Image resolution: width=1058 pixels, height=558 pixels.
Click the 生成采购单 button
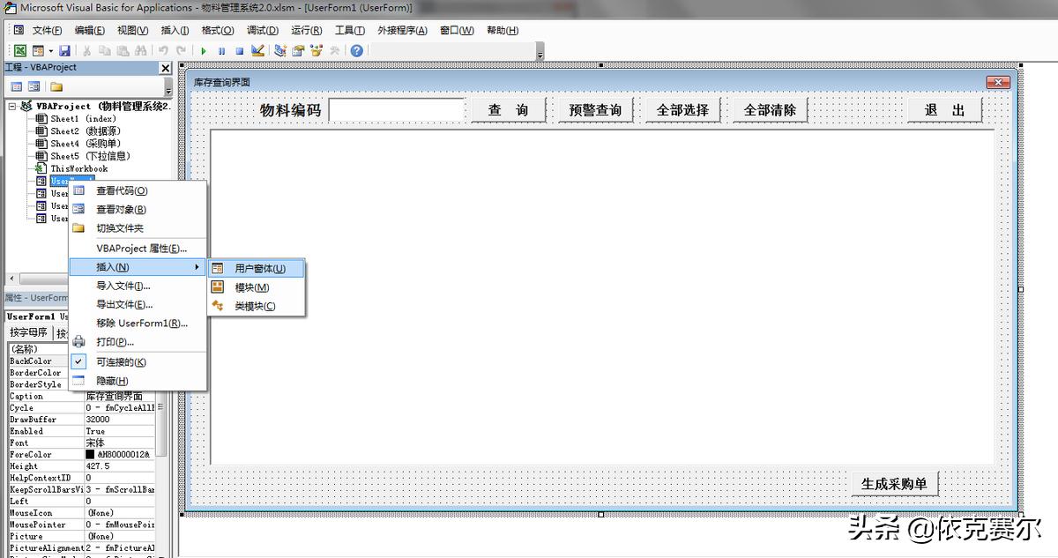894,483
